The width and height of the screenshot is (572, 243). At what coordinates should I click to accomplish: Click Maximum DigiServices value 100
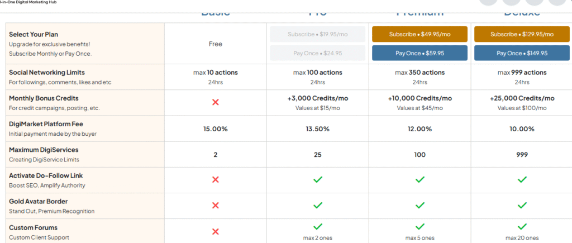[420, 155]
